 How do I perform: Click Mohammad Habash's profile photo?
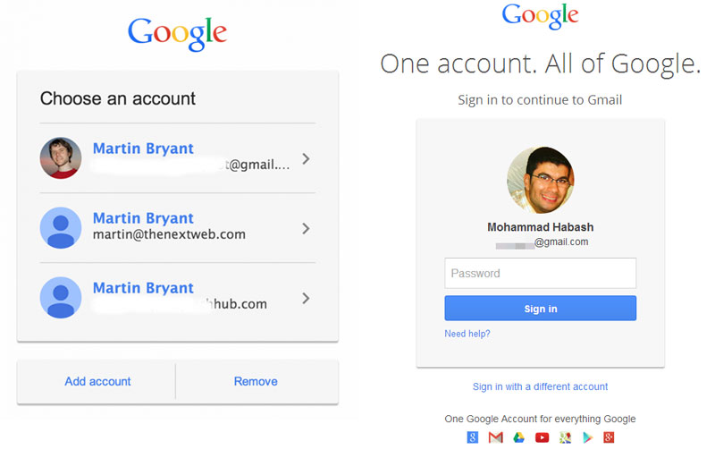click(x=541, y=180)
